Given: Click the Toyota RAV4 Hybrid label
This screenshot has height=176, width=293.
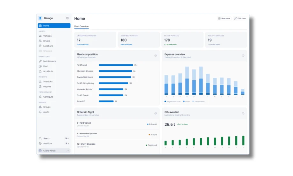Looking at the screenshot, I should pyautogui.click(x=85, y=77).
